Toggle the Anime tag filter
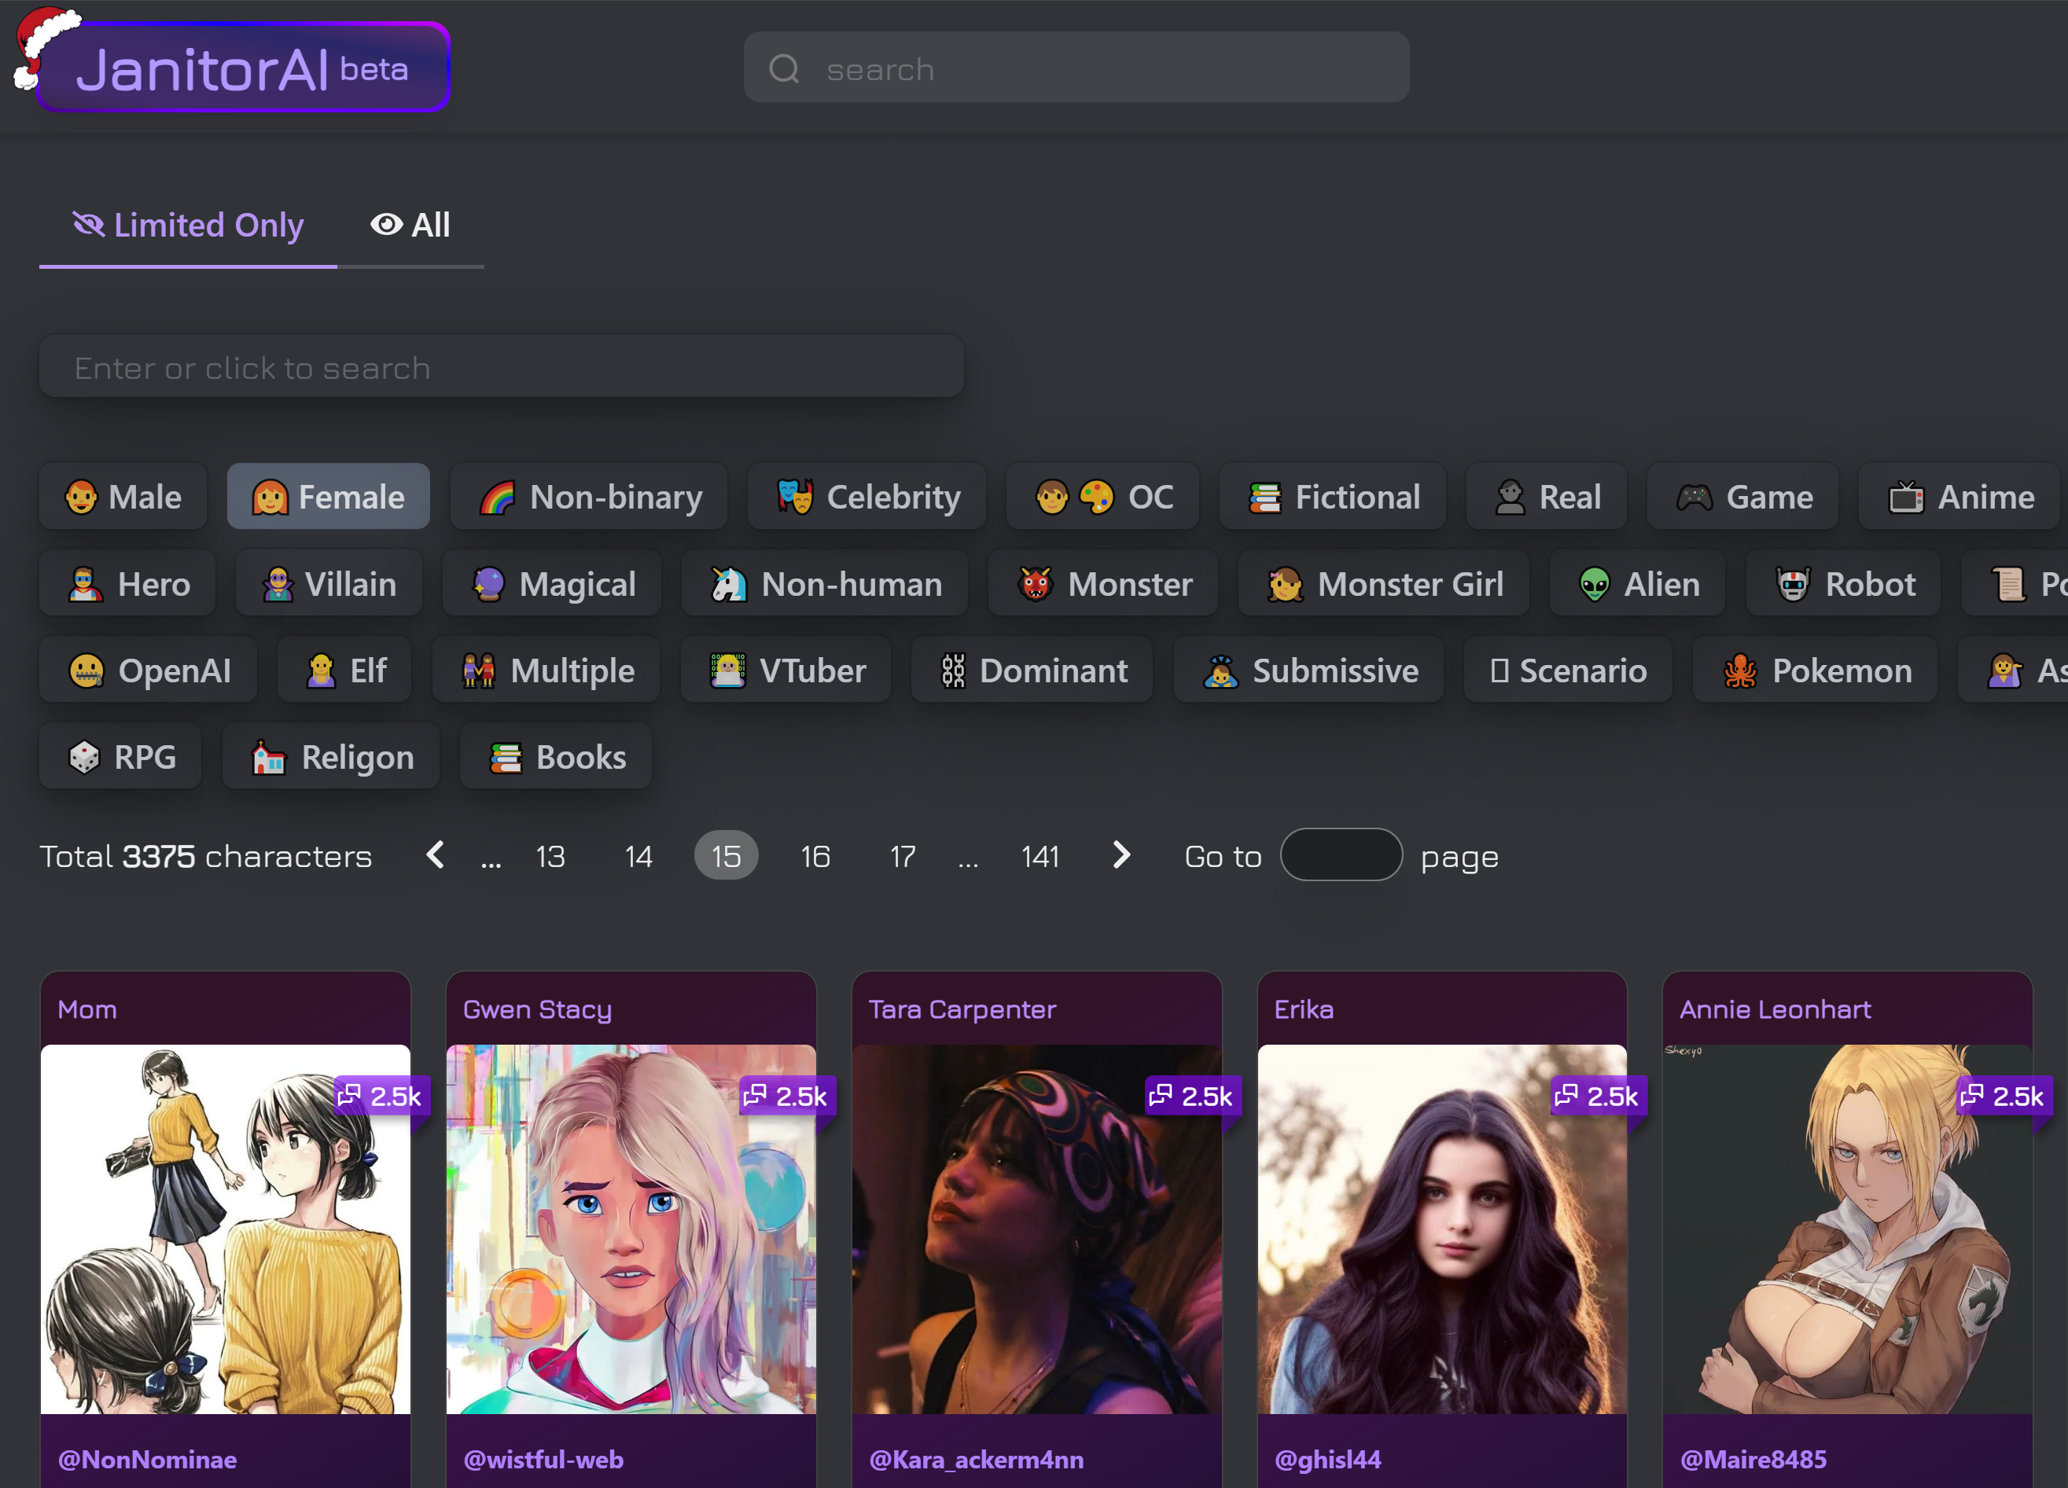2068x1488 pixels. tap(1959, 497)
